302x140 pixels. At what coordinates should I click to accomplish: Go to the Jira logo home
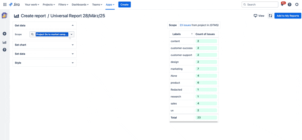[x=14, y=5]
